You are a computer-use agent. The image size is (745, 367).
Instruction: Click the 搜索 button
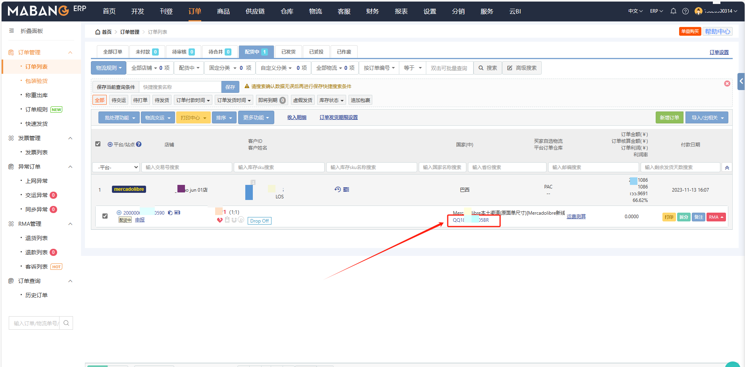[488, 68]
